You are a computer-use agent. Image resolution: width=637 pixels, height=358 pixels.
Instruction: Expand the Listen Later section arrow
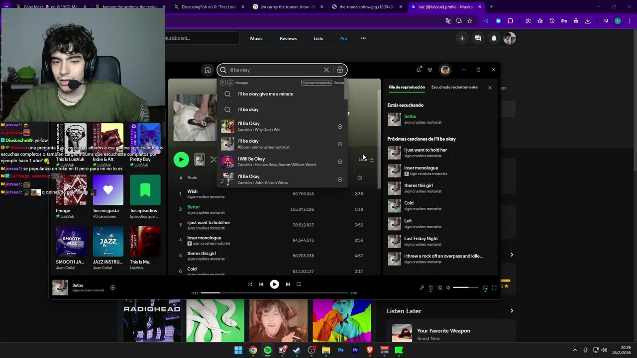(x=512, y=311)
